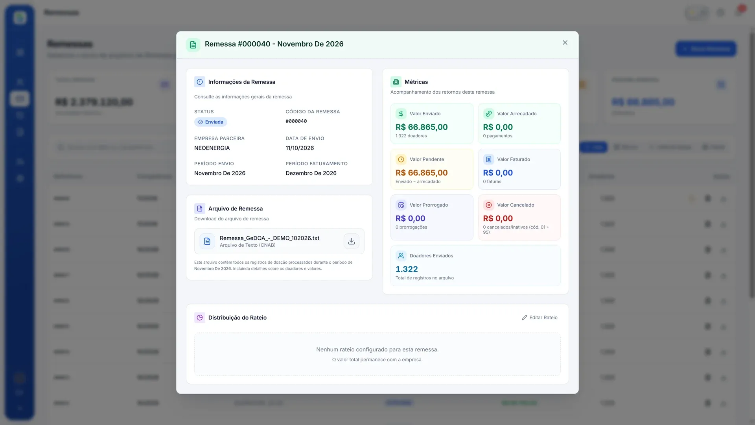
Task: Click the Valor Arrecadado icon
Action: pos(488,114)
